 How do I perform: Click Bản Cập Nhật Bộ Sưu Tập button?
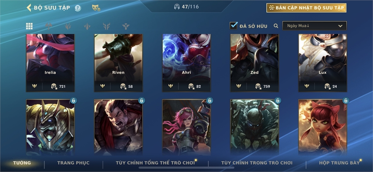(x=306, y=8)
